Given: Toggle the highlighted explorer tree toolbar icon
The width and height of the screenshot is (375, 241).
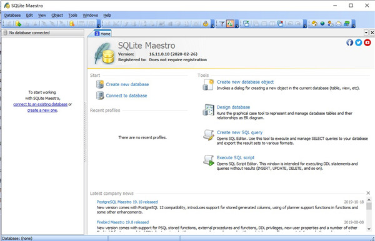Looking at the screenshot, I should coord(230,24).
